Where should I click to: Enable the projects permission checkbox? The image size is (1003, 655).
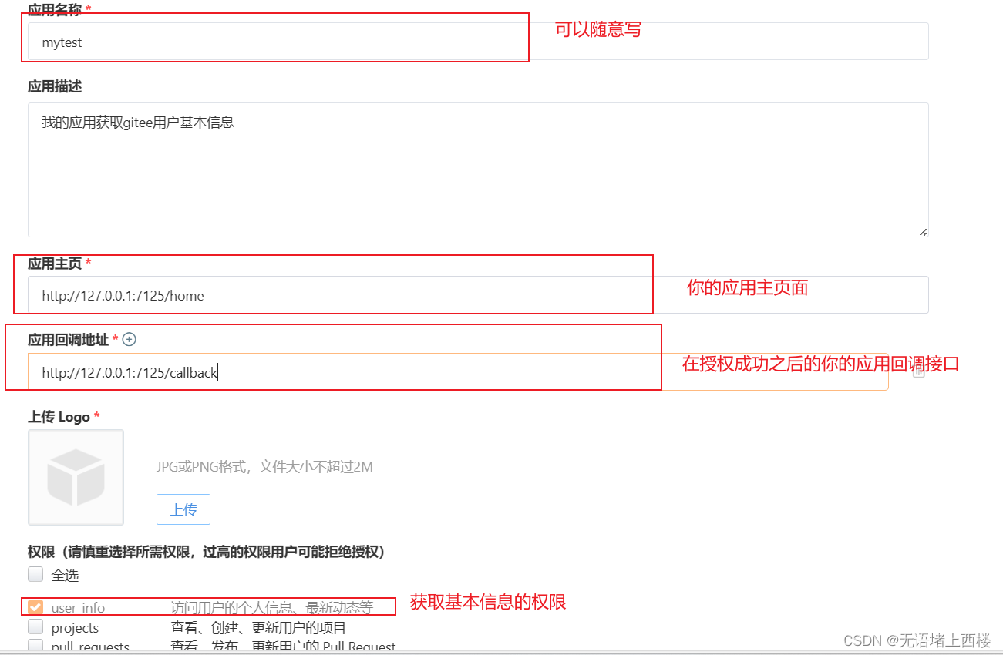point(35,626)
